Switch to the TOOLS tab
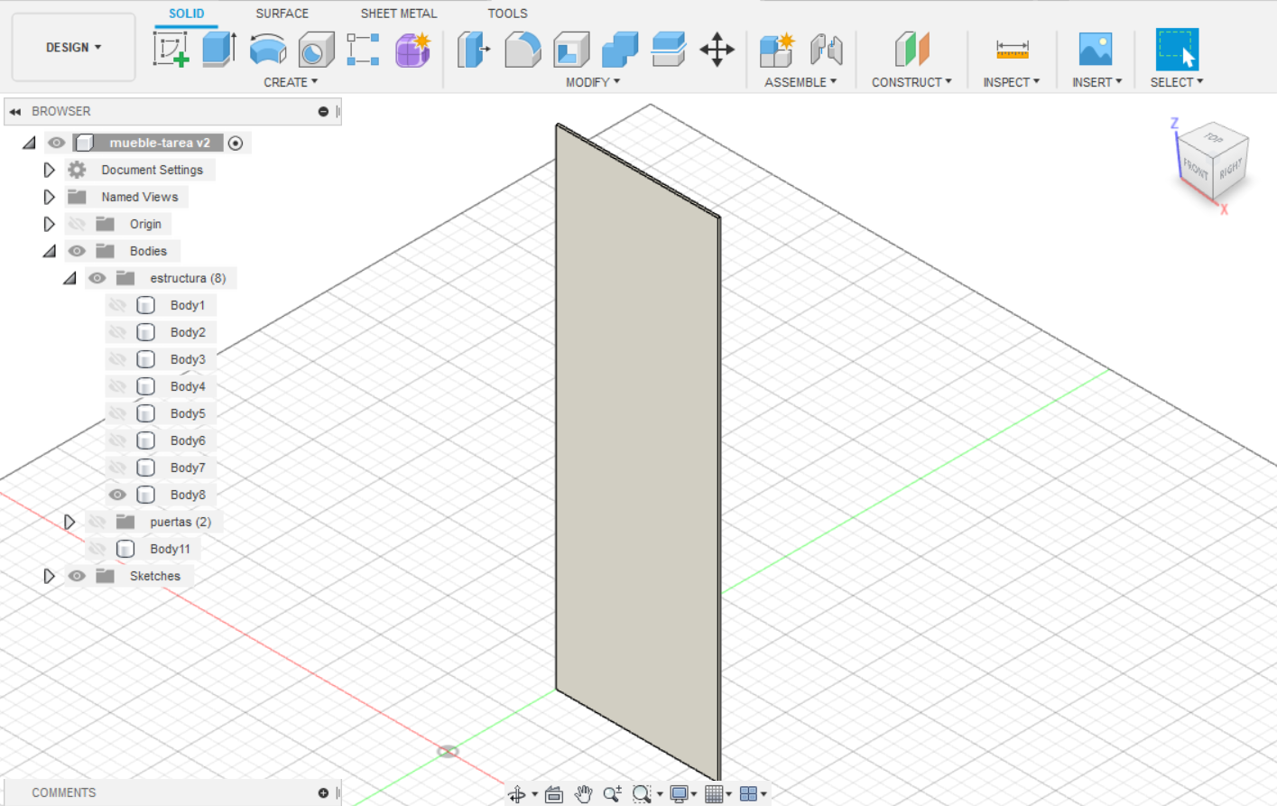Viewport: 1277px width, 806px height. 507,14
